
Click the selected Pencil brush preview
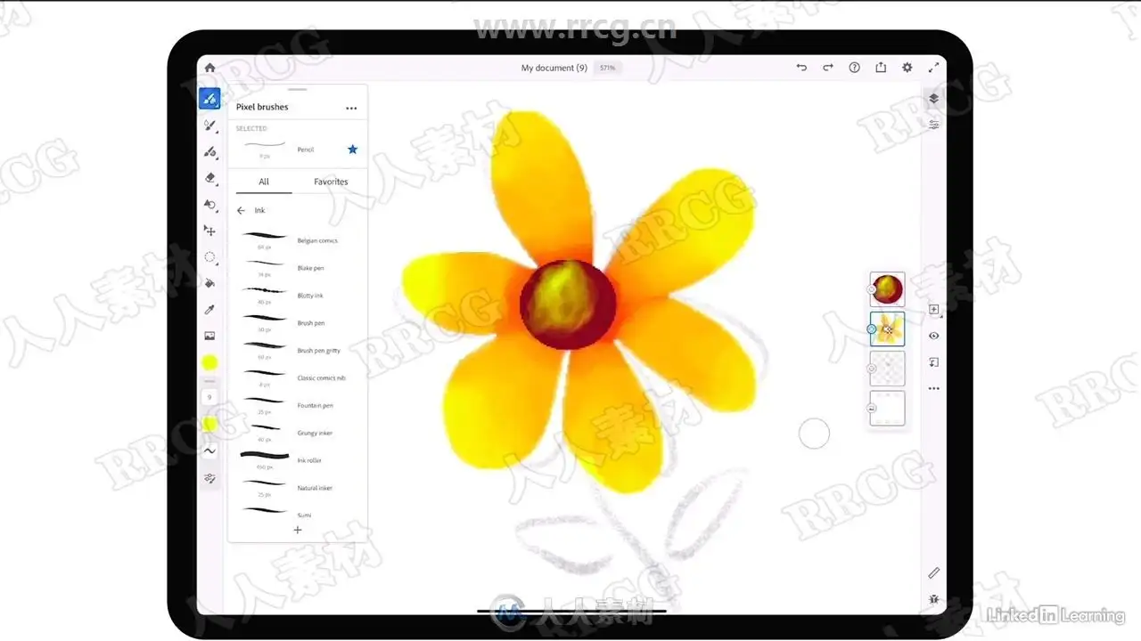[265, 148]
